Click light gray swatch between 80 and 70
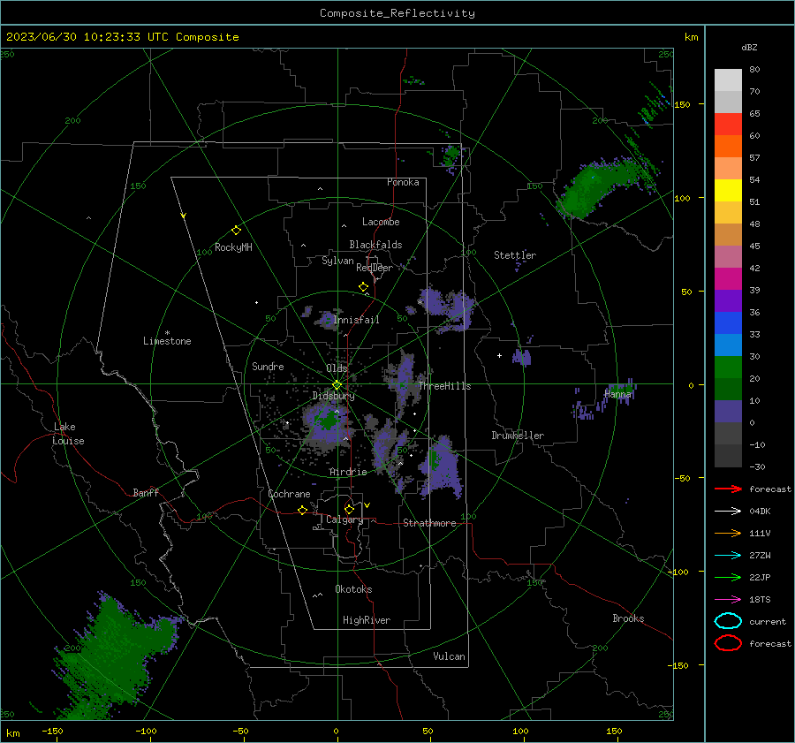The image size is (795, 743). [x=728, y=80]
